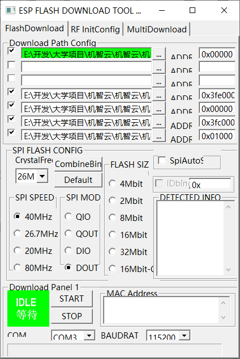Click inside the MAC Address text box
The height and width of the screenshot is (359, 240).
pos(161,310)
